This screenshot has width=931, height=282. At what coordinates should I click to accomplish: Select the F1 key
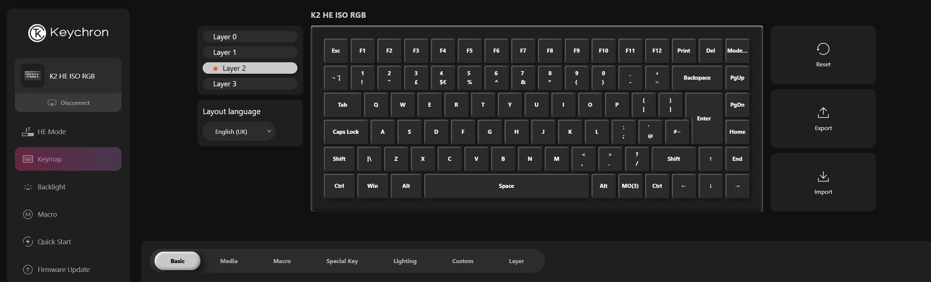point(363,50)
